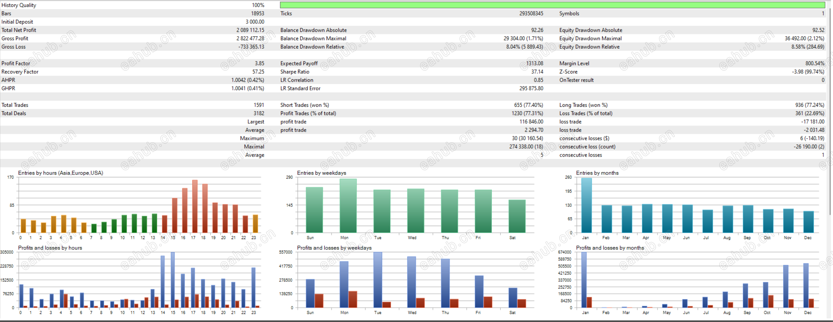
Task: Click the OnTester result label
Action: point(576,80)
